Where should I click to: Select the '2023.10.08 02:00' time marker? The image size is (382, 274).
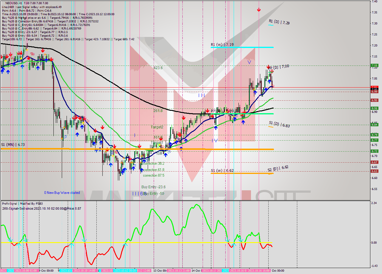(26, 271)
